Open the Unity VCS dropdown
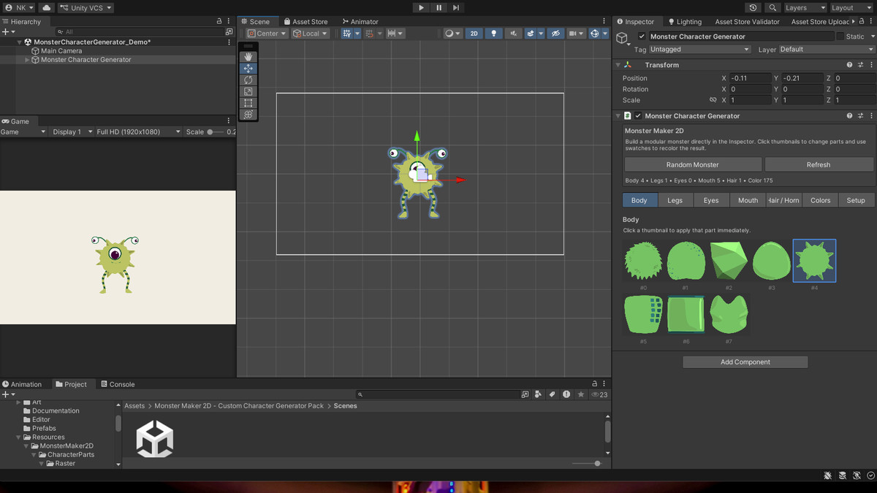 (86, 7)
